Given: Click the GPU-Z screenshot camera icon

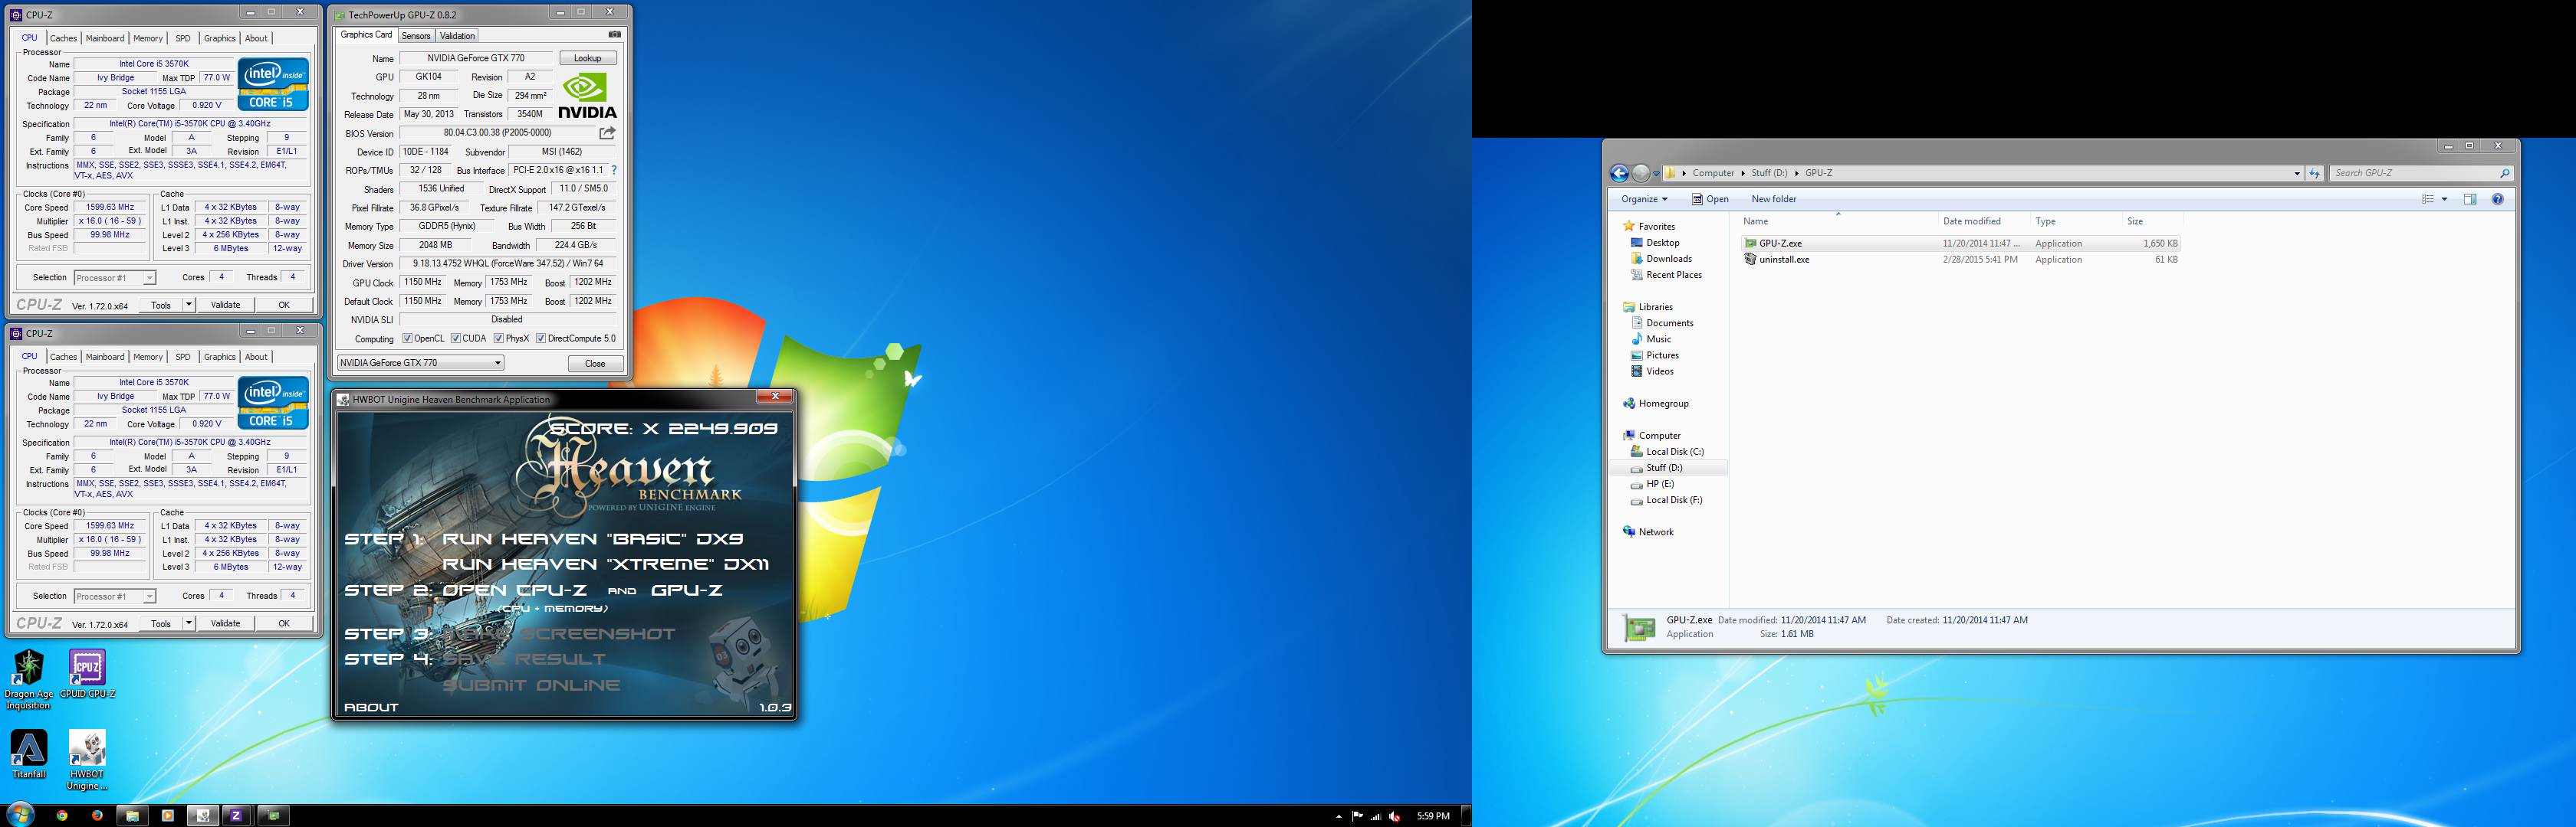Looking at the screenshot, I should coord(614,35).
